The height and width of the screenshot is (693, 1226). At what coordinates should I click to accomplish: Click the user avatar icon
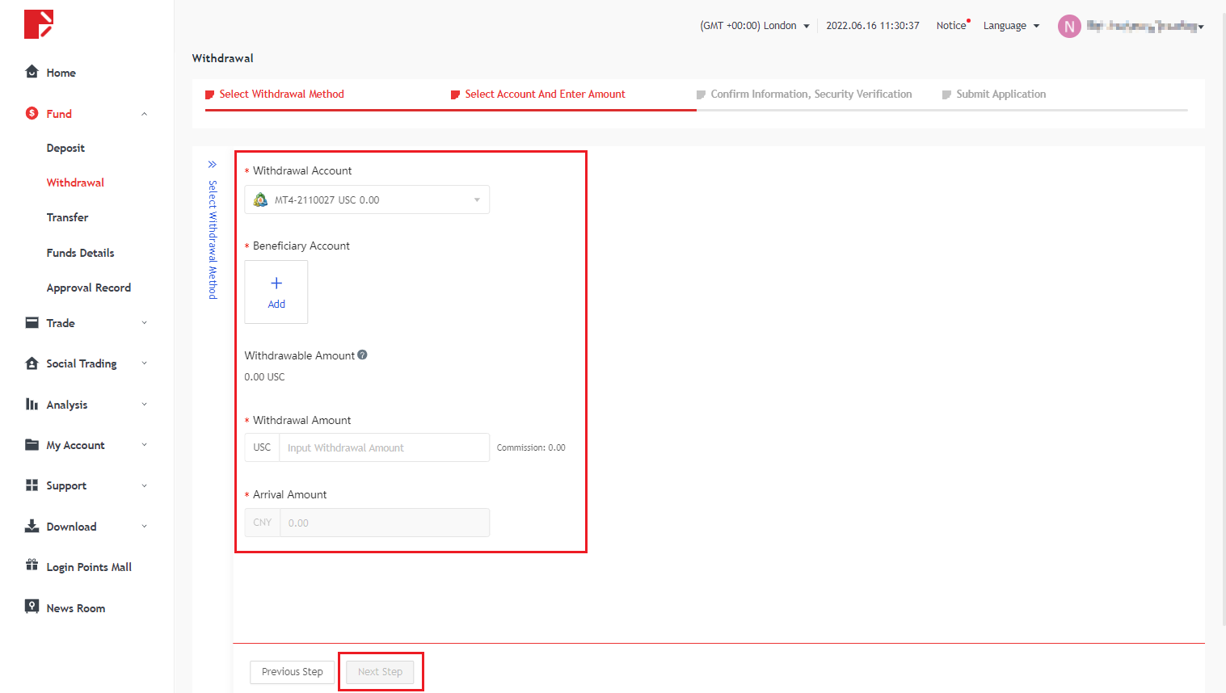[1069, 27]
